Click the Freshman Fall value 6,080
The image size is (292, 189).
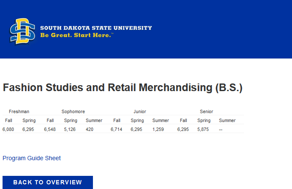tap(8, 129)
